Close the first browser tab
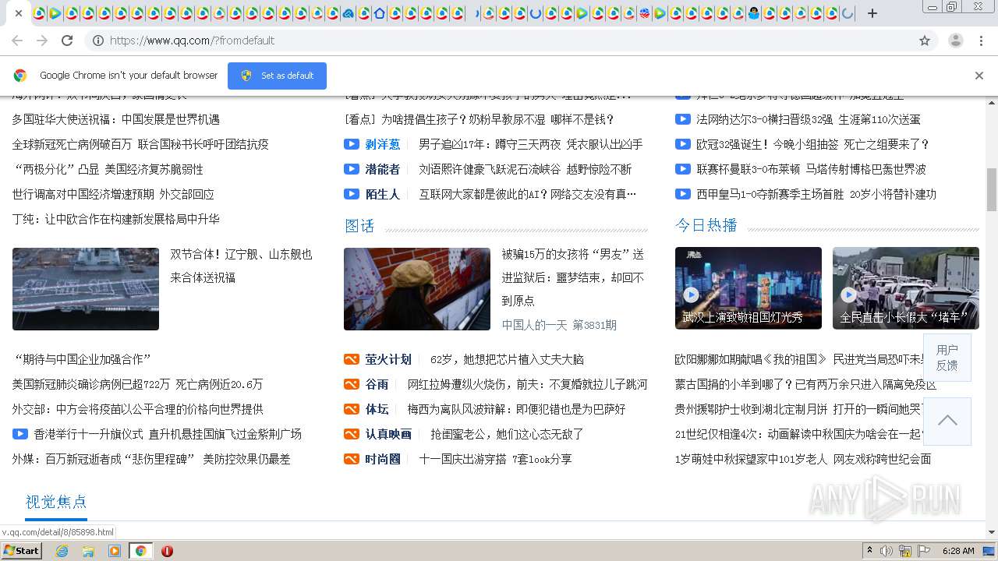Viewport: 998px width, 561px height. pyautogui.click(x=18, y=13)
